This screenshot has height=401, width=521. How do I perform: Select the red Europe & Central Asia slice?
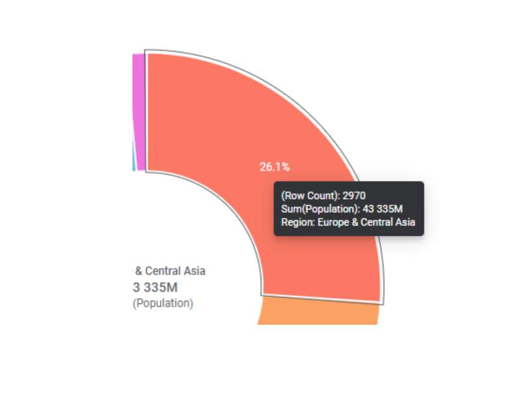(x=233, y=126)
